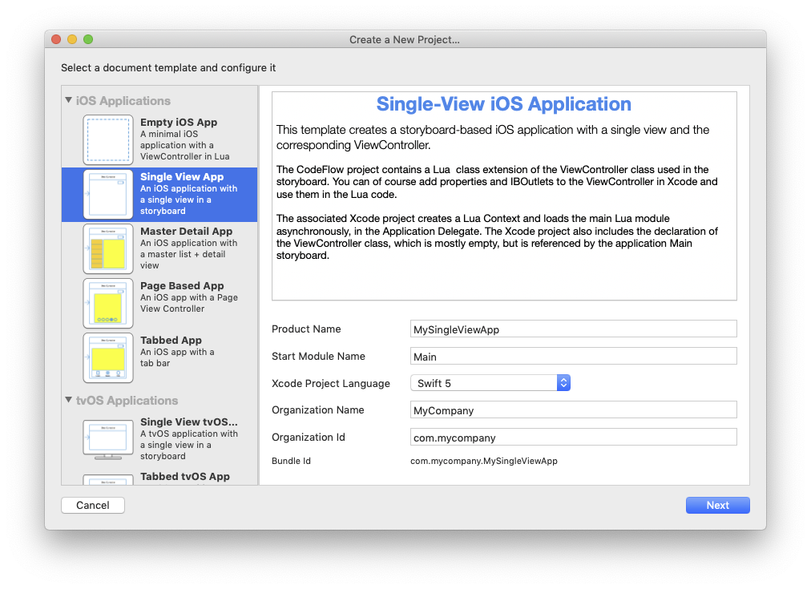Collapse the tvOS Applications section
Screen dimensions: 811x589
pyautogui.click(x=68, y=400)
